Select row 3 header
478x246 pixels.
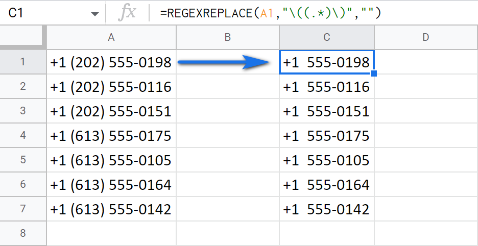point(23,111)
